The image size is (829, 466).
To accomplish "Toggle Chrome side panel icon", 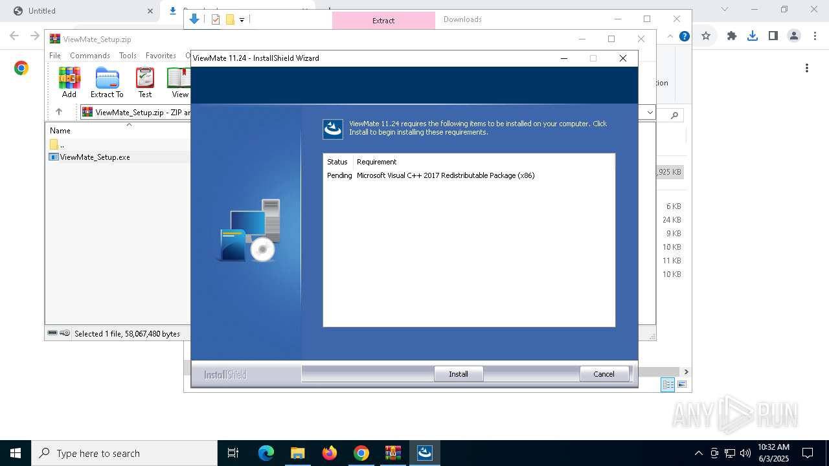I will (x=773, y=36).
